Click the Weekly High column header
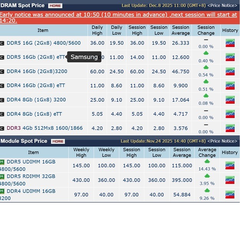 (x=81, y=152)
